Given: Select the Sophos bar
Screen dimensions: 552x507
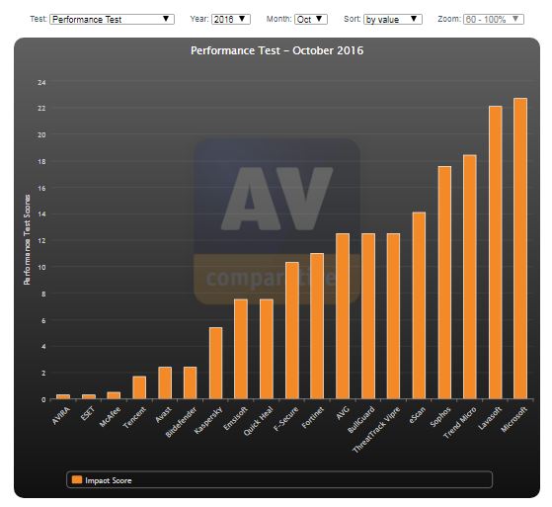Looking at the screenshot, I should pyautogui.click(x=444, y=283).
